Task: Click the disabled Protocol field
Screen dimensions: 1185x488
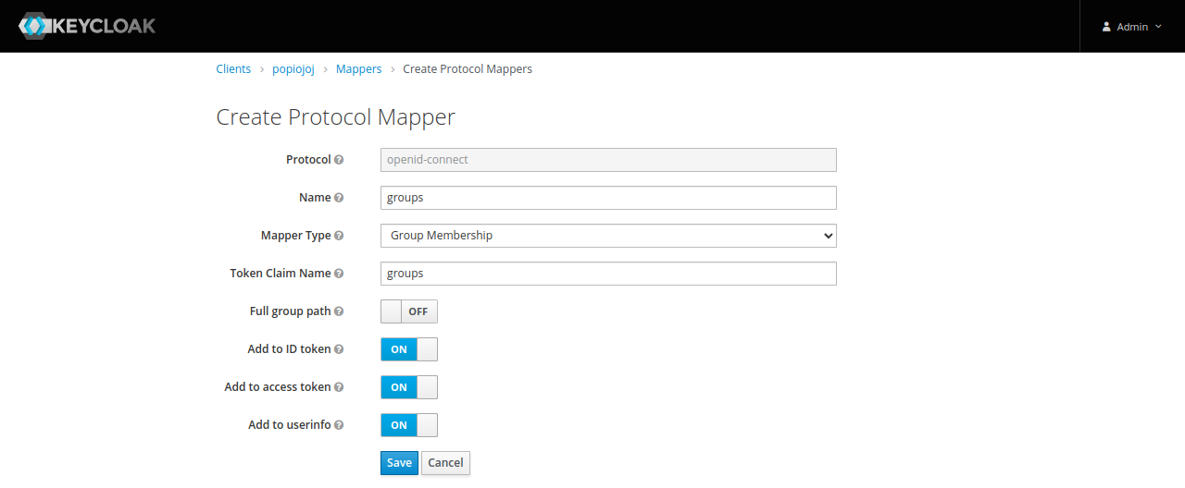Action: 608,160
